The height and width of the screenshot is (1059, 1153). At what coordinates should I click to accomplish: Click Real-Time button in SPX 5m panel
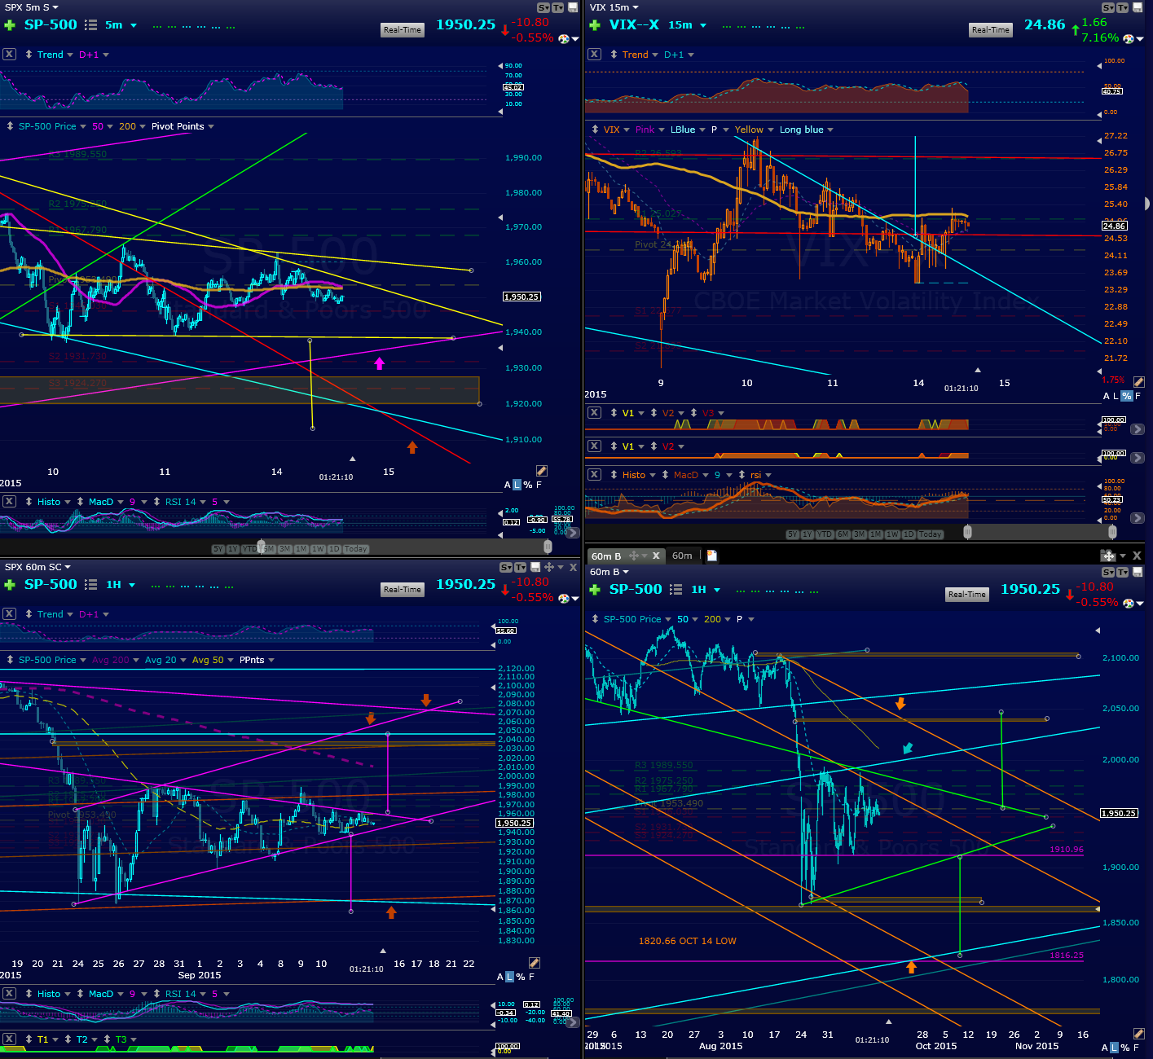coord(403,30)
